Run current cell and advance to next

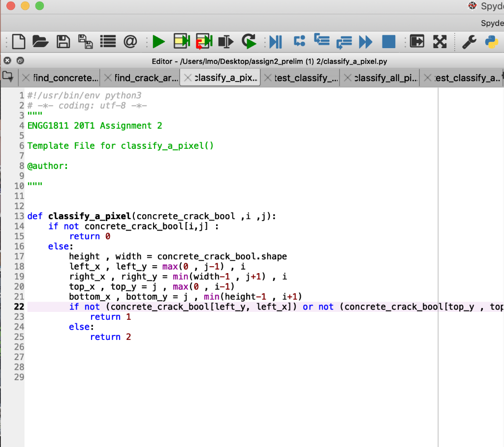[x=204, y=41]
